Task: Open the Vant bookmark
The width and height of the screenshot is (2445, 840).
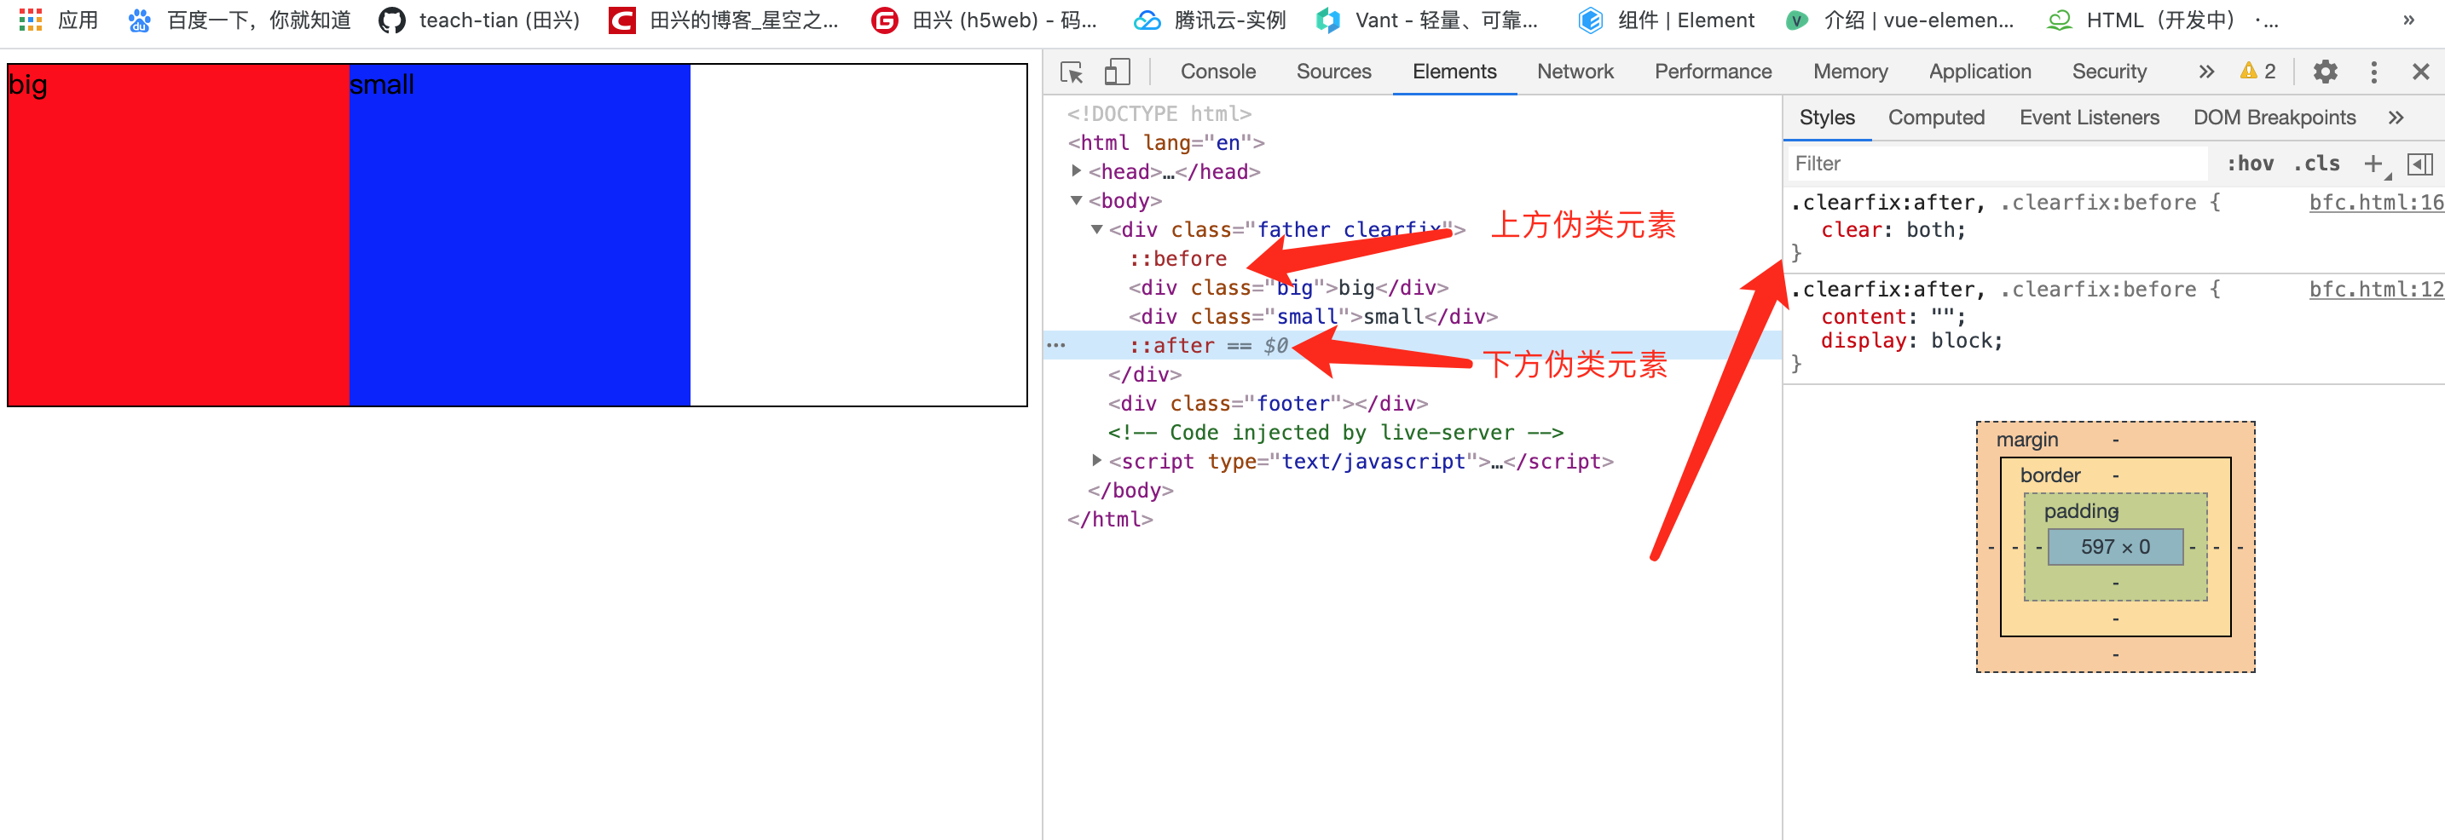Action: (1426, 20)
